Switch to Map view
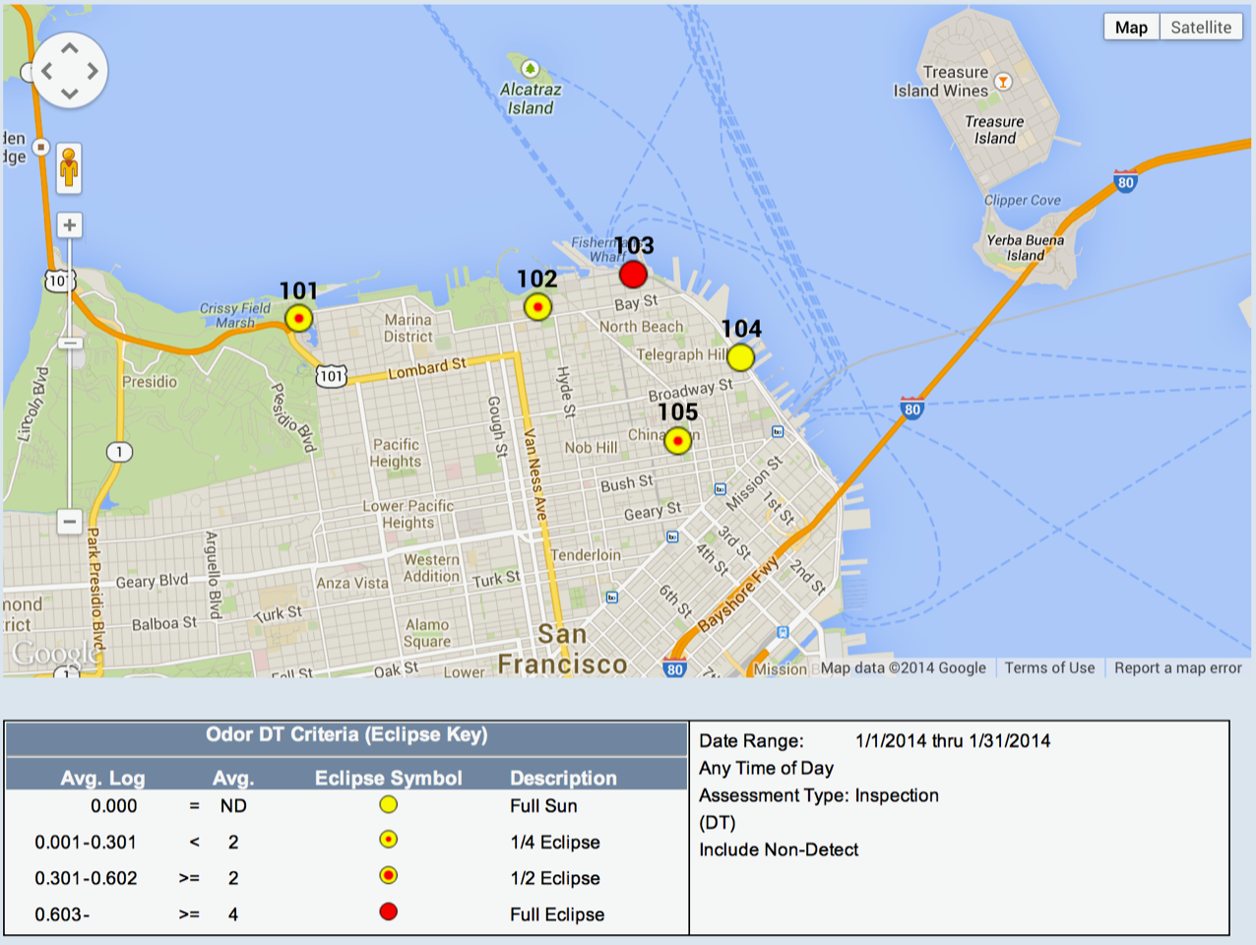Image resolution: width=1256 pixels, height=945 pixels. click(1130, 28)
